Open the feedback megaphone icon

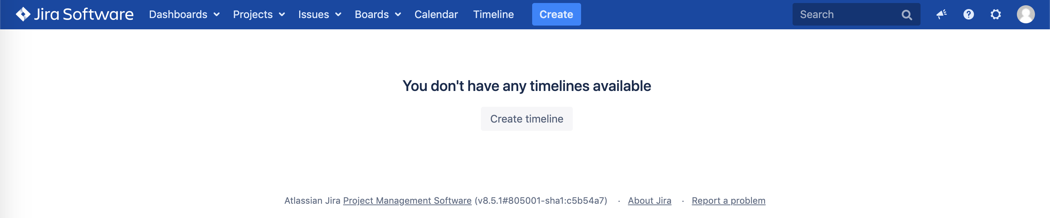tap(941, 15)
